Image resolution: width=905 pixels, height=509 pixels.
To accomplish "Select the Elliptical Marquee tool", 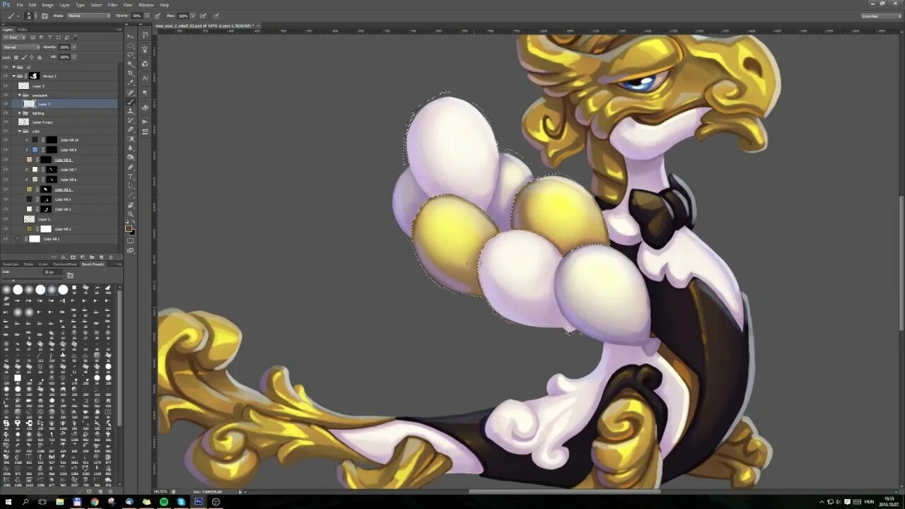I will [x=131, y=45].
